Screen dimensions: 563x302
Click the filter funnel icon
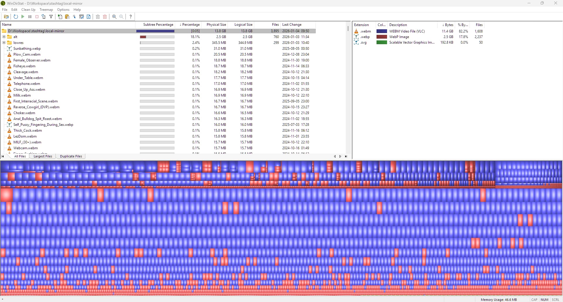point(51,17)
